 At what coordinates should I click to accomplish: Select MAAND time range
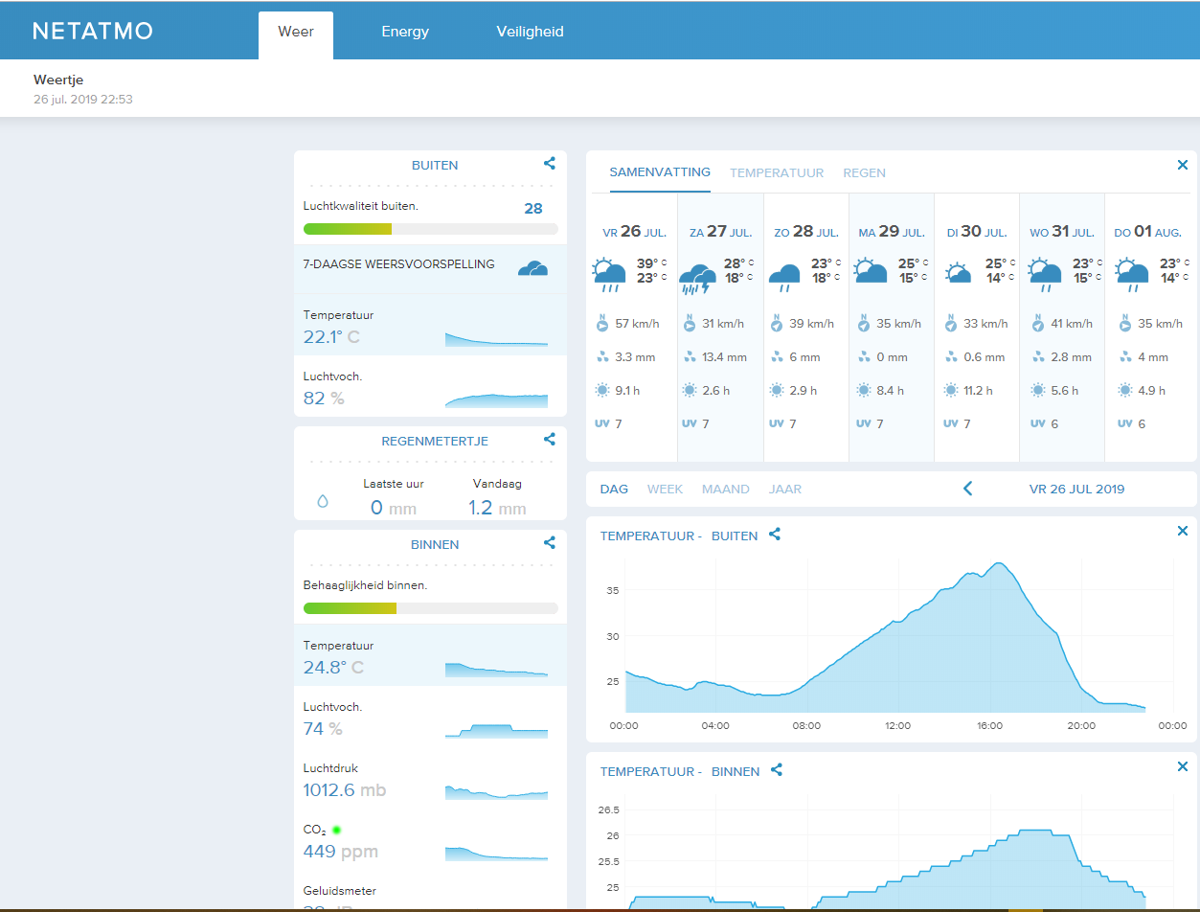(x=726, y=489)
